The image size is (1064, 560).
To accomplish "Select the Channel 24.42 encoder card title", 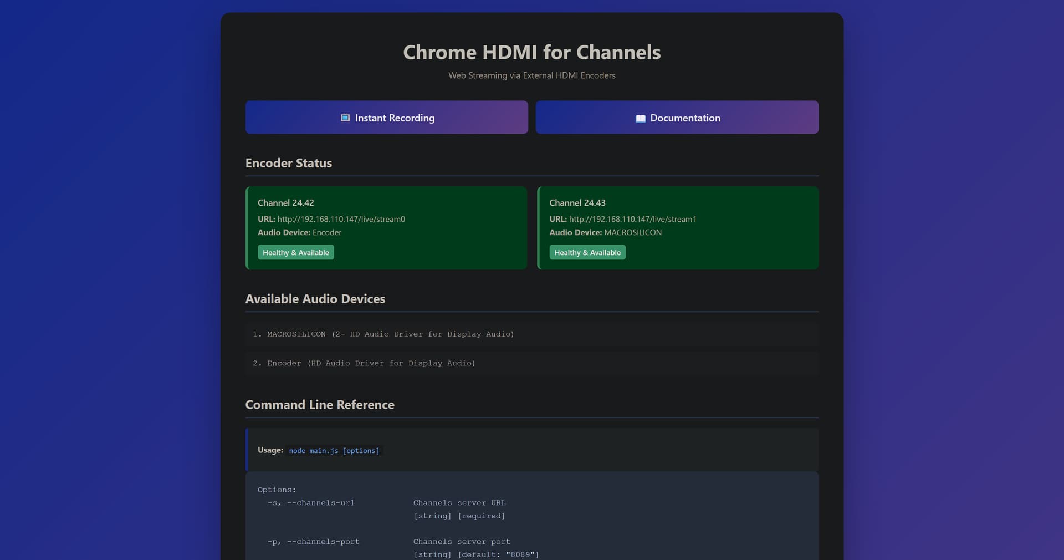I will point(285,203).
